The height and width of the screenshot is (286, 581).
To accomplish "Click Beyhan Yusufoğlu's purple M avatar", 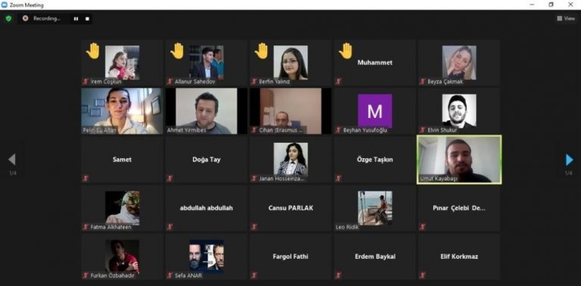I will pos(374,110).
